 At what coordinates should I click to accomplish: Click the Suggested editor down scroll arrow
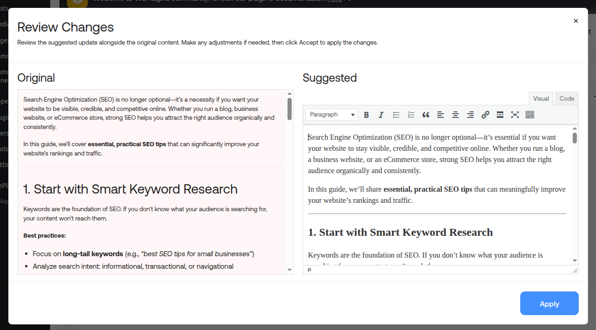pyautogui.click(x=575, y=260)
